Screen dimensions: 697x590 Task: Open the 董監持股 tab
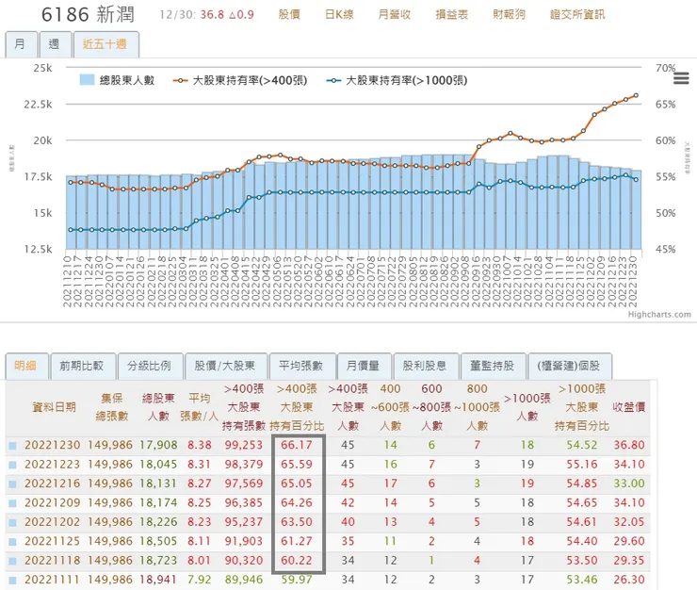[x=493, y=366]
